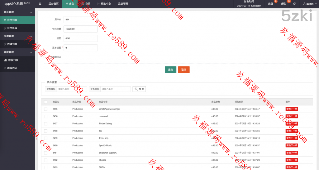Click the 价格最低 input field

coord(72,89)
